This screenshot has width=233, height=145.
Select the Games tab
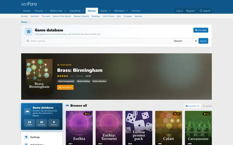(x=92, y=11)
